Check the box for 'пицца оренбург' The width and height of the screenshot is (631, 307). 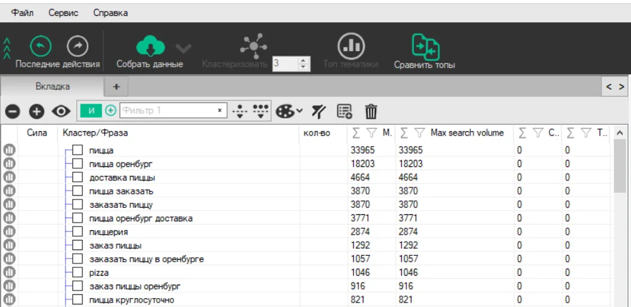(77, 164)
